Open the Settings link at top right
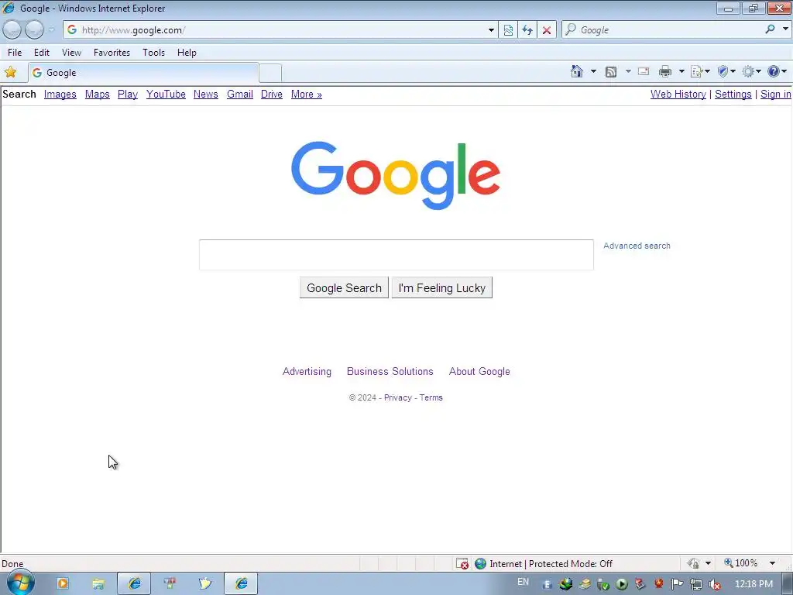Screen dimensions: 793x595 click(x=733, y=94)
